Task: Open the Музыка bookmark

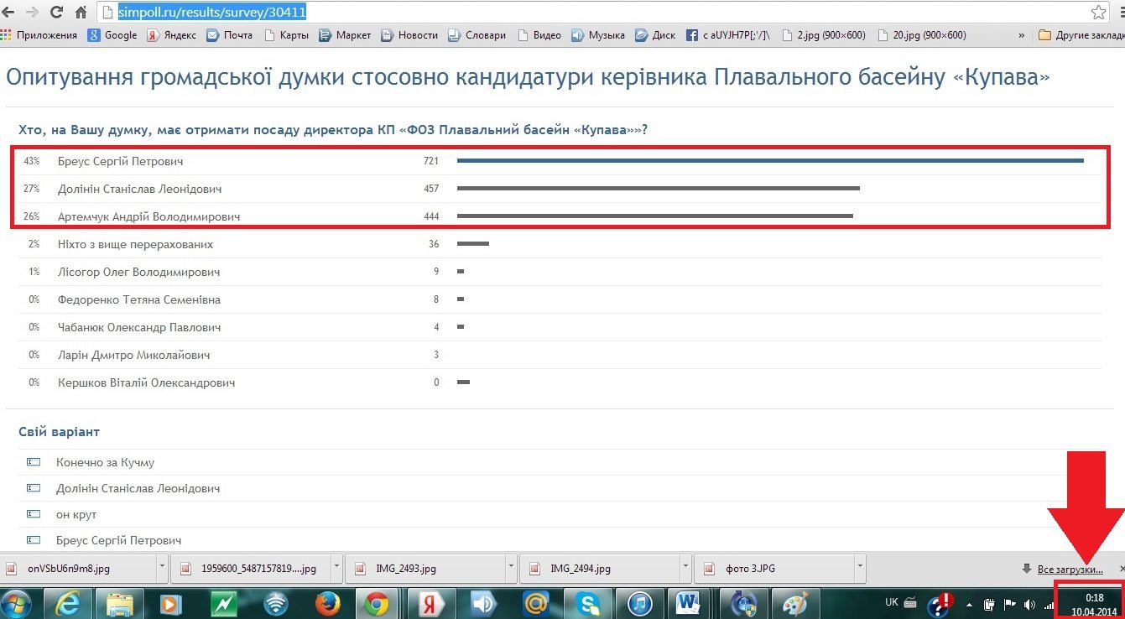Action: point(598,35)
